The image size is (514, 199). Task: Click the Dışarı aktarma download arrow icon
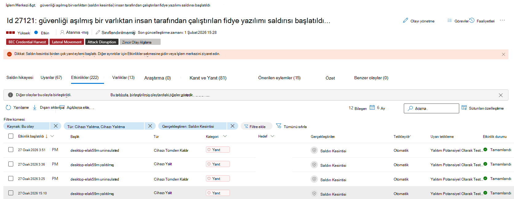34,107
